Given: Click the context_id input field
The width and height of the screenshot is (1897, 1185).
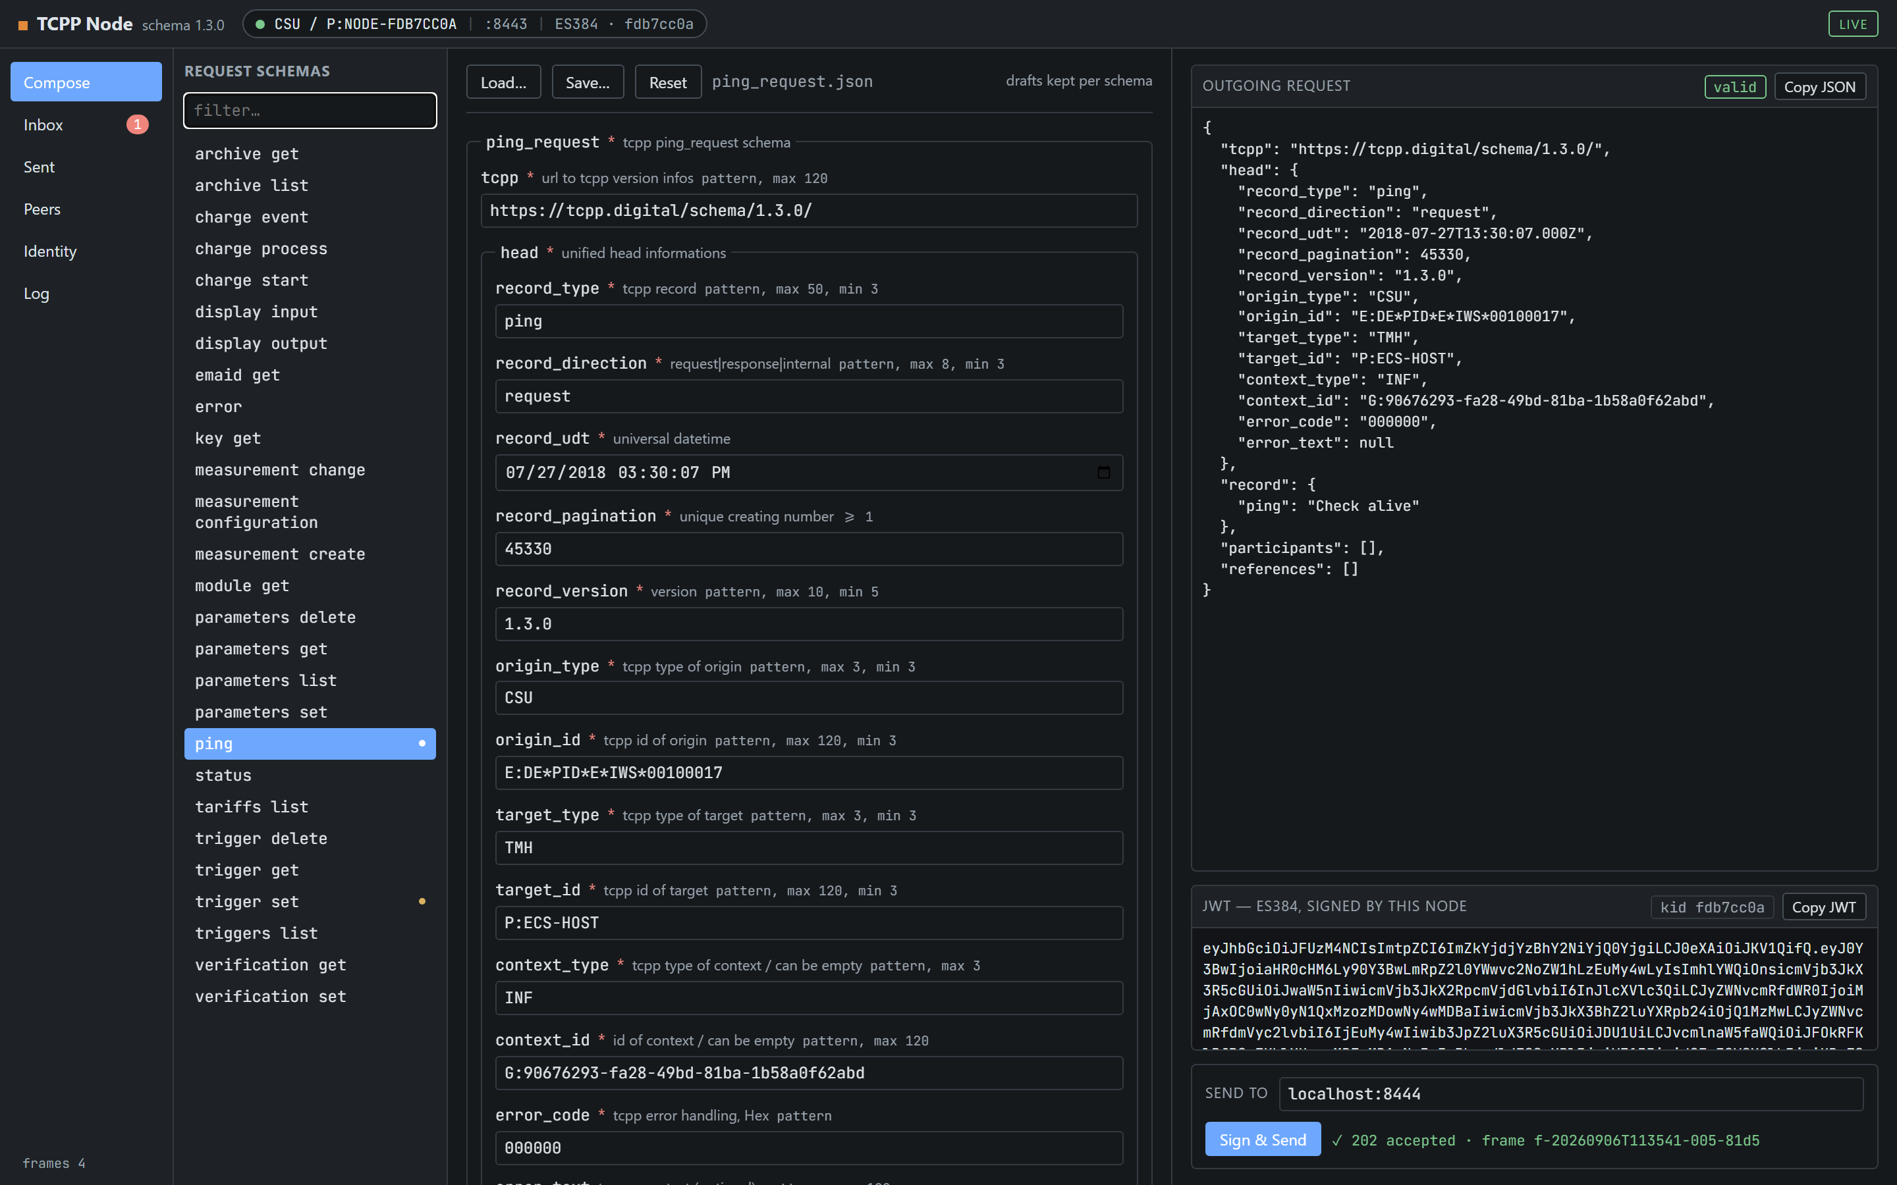Looking at the screenshot, I should point(809,1073).
